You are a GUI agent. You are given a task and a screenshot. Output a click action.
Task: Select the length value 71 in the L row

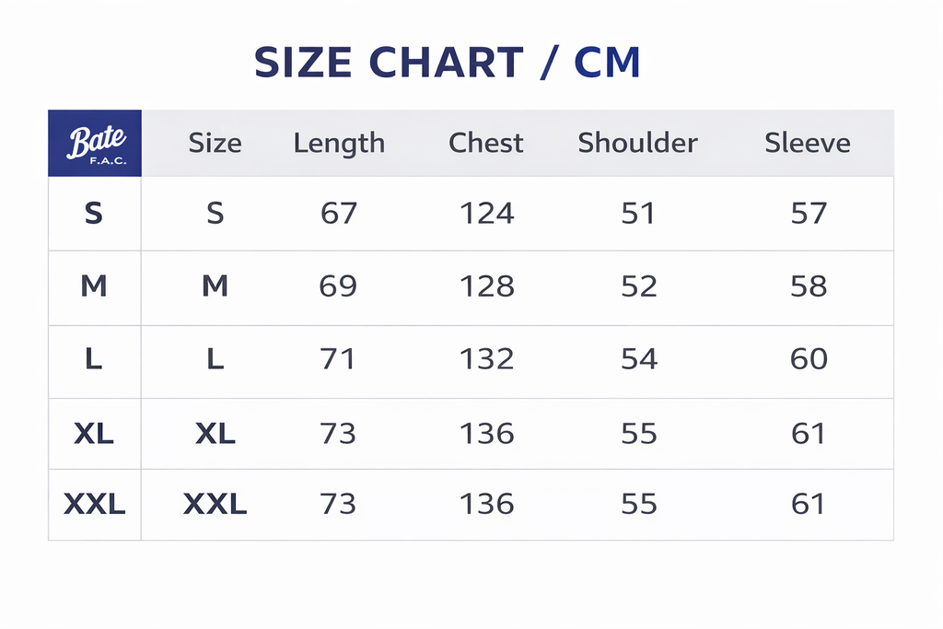tap(338, 358)
